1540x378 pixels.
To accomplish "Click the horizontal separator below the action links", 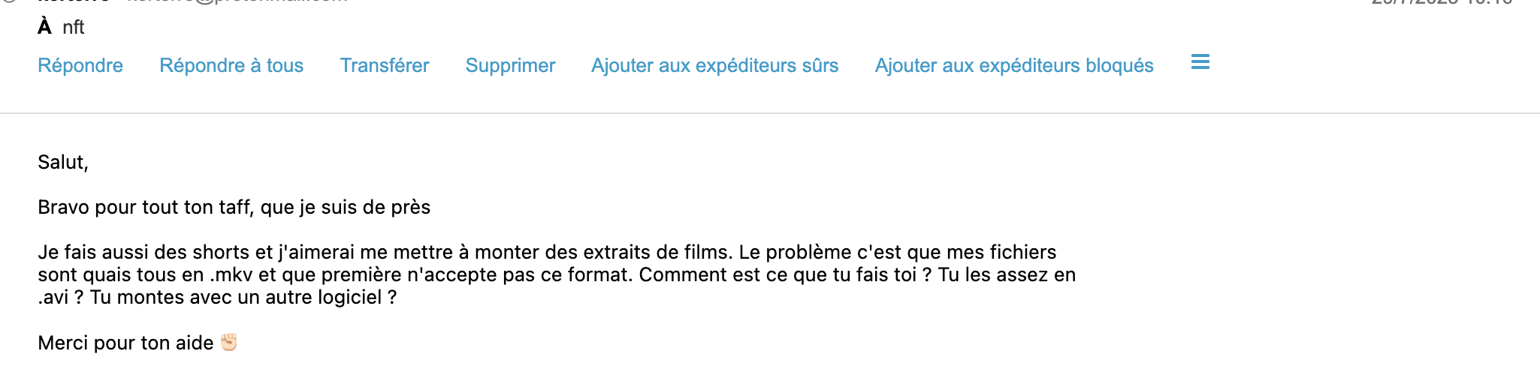I will [770, 113].
